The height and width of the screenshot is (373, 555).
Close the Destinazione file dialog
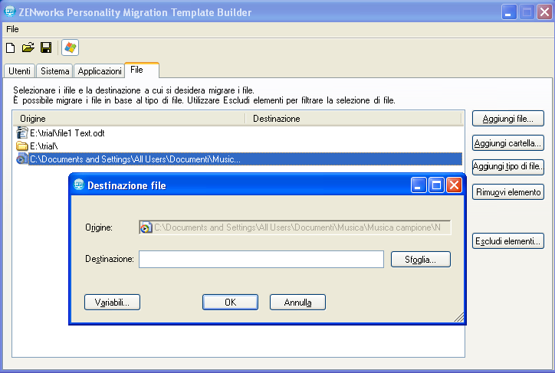(x=455, y=185)
